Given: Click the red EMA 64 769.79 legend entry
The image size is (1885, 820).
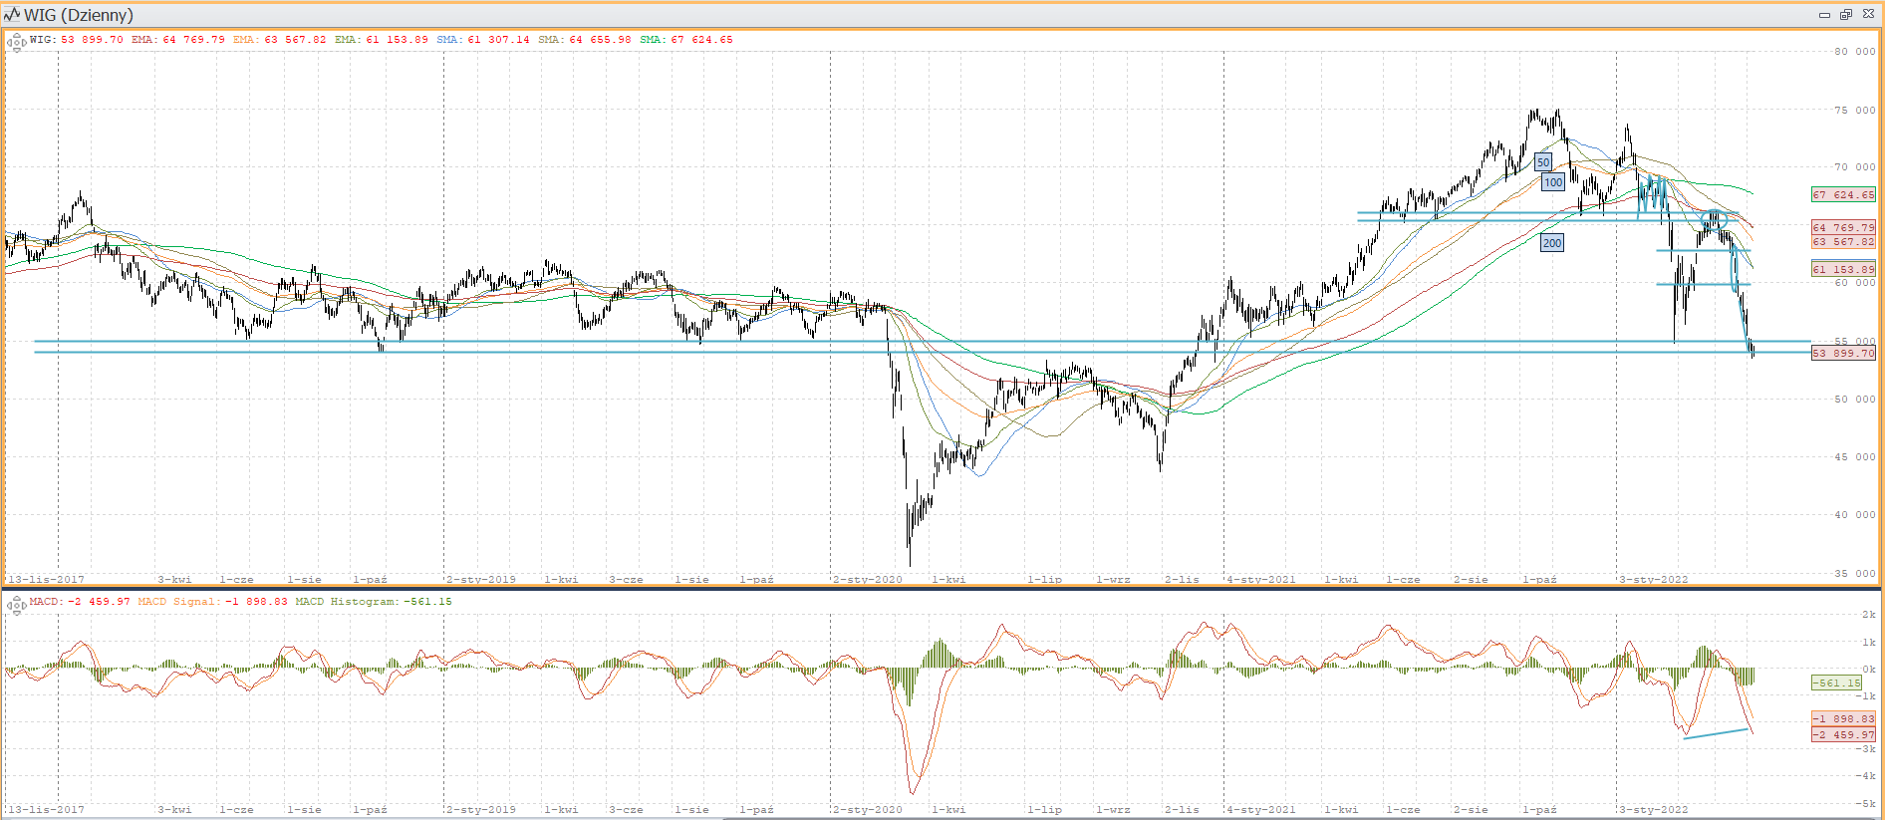Looking at the screenshot, I should [x=178, y=40].
